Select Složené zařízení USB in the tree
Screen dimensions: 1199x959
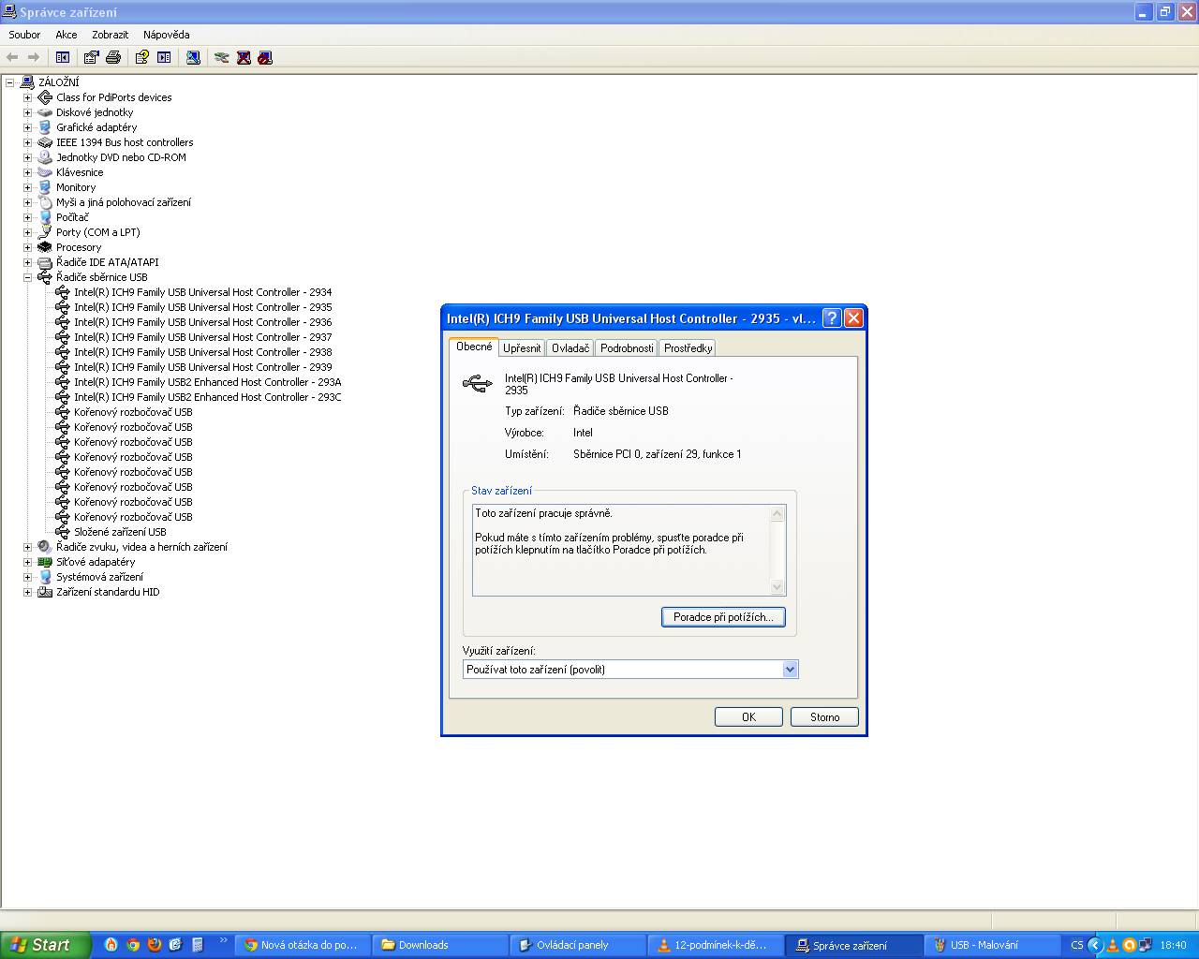point(120,532)
